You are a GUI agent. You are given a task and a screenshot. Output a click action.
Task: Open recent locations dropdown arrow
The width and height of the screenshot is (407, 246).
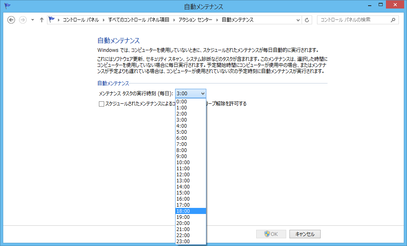[x=33, y=20]
